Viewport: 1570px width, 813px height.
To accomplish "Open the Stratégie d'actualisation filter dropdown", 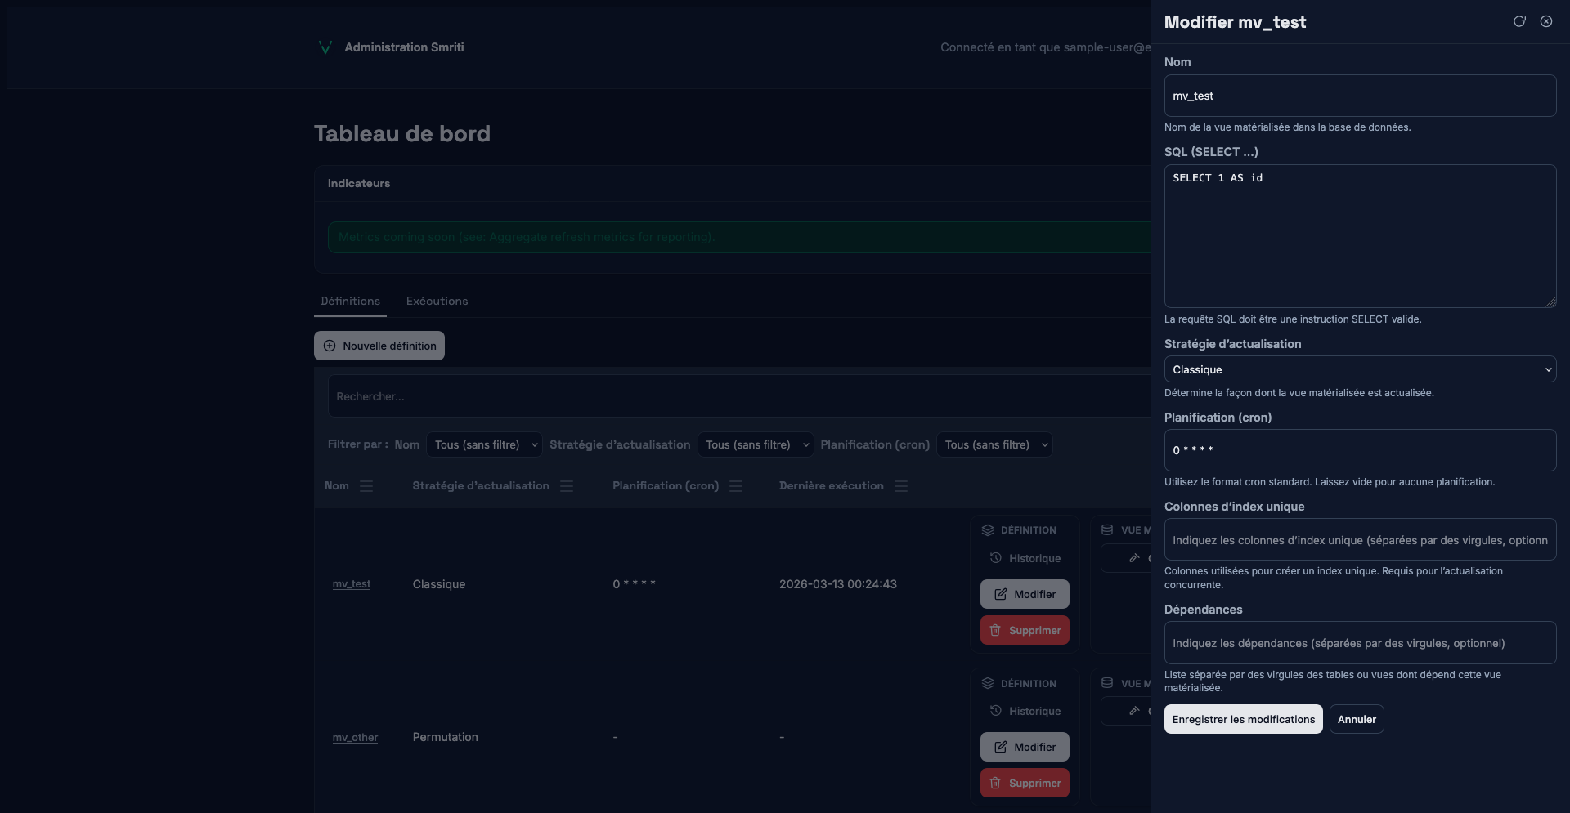I will point(755,444).
